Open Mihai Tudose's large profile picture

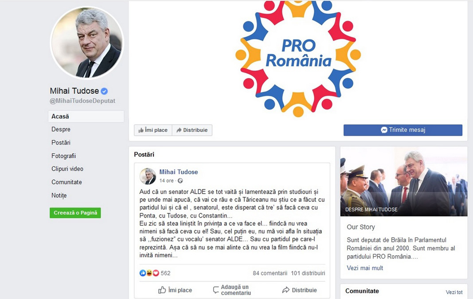point(87,42)
